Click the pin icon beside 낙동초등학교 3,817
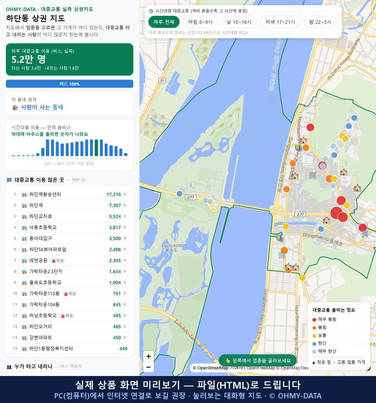 tap(125, 228)
